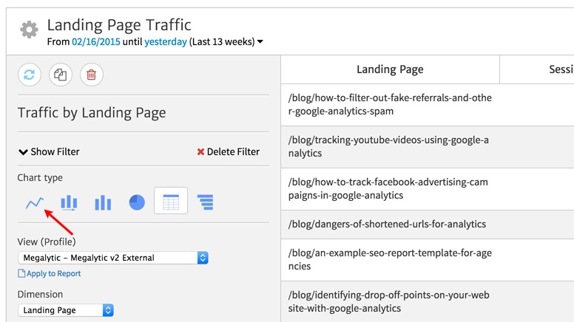The height and width of the screenshot is (322, 574).
Task: Click Delete Filter
Action: [x=228, y=151]
